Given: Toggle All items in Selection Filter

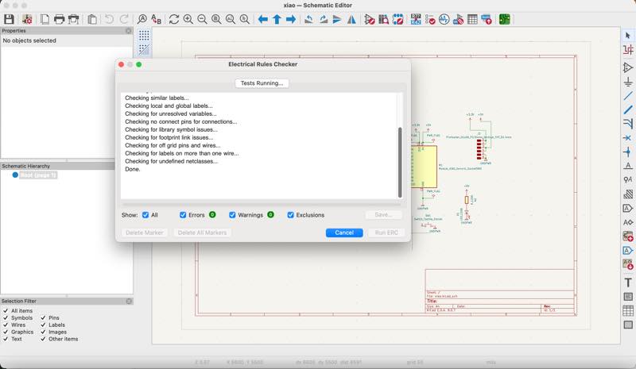Looking at the screenshot, I should (6, 310).
